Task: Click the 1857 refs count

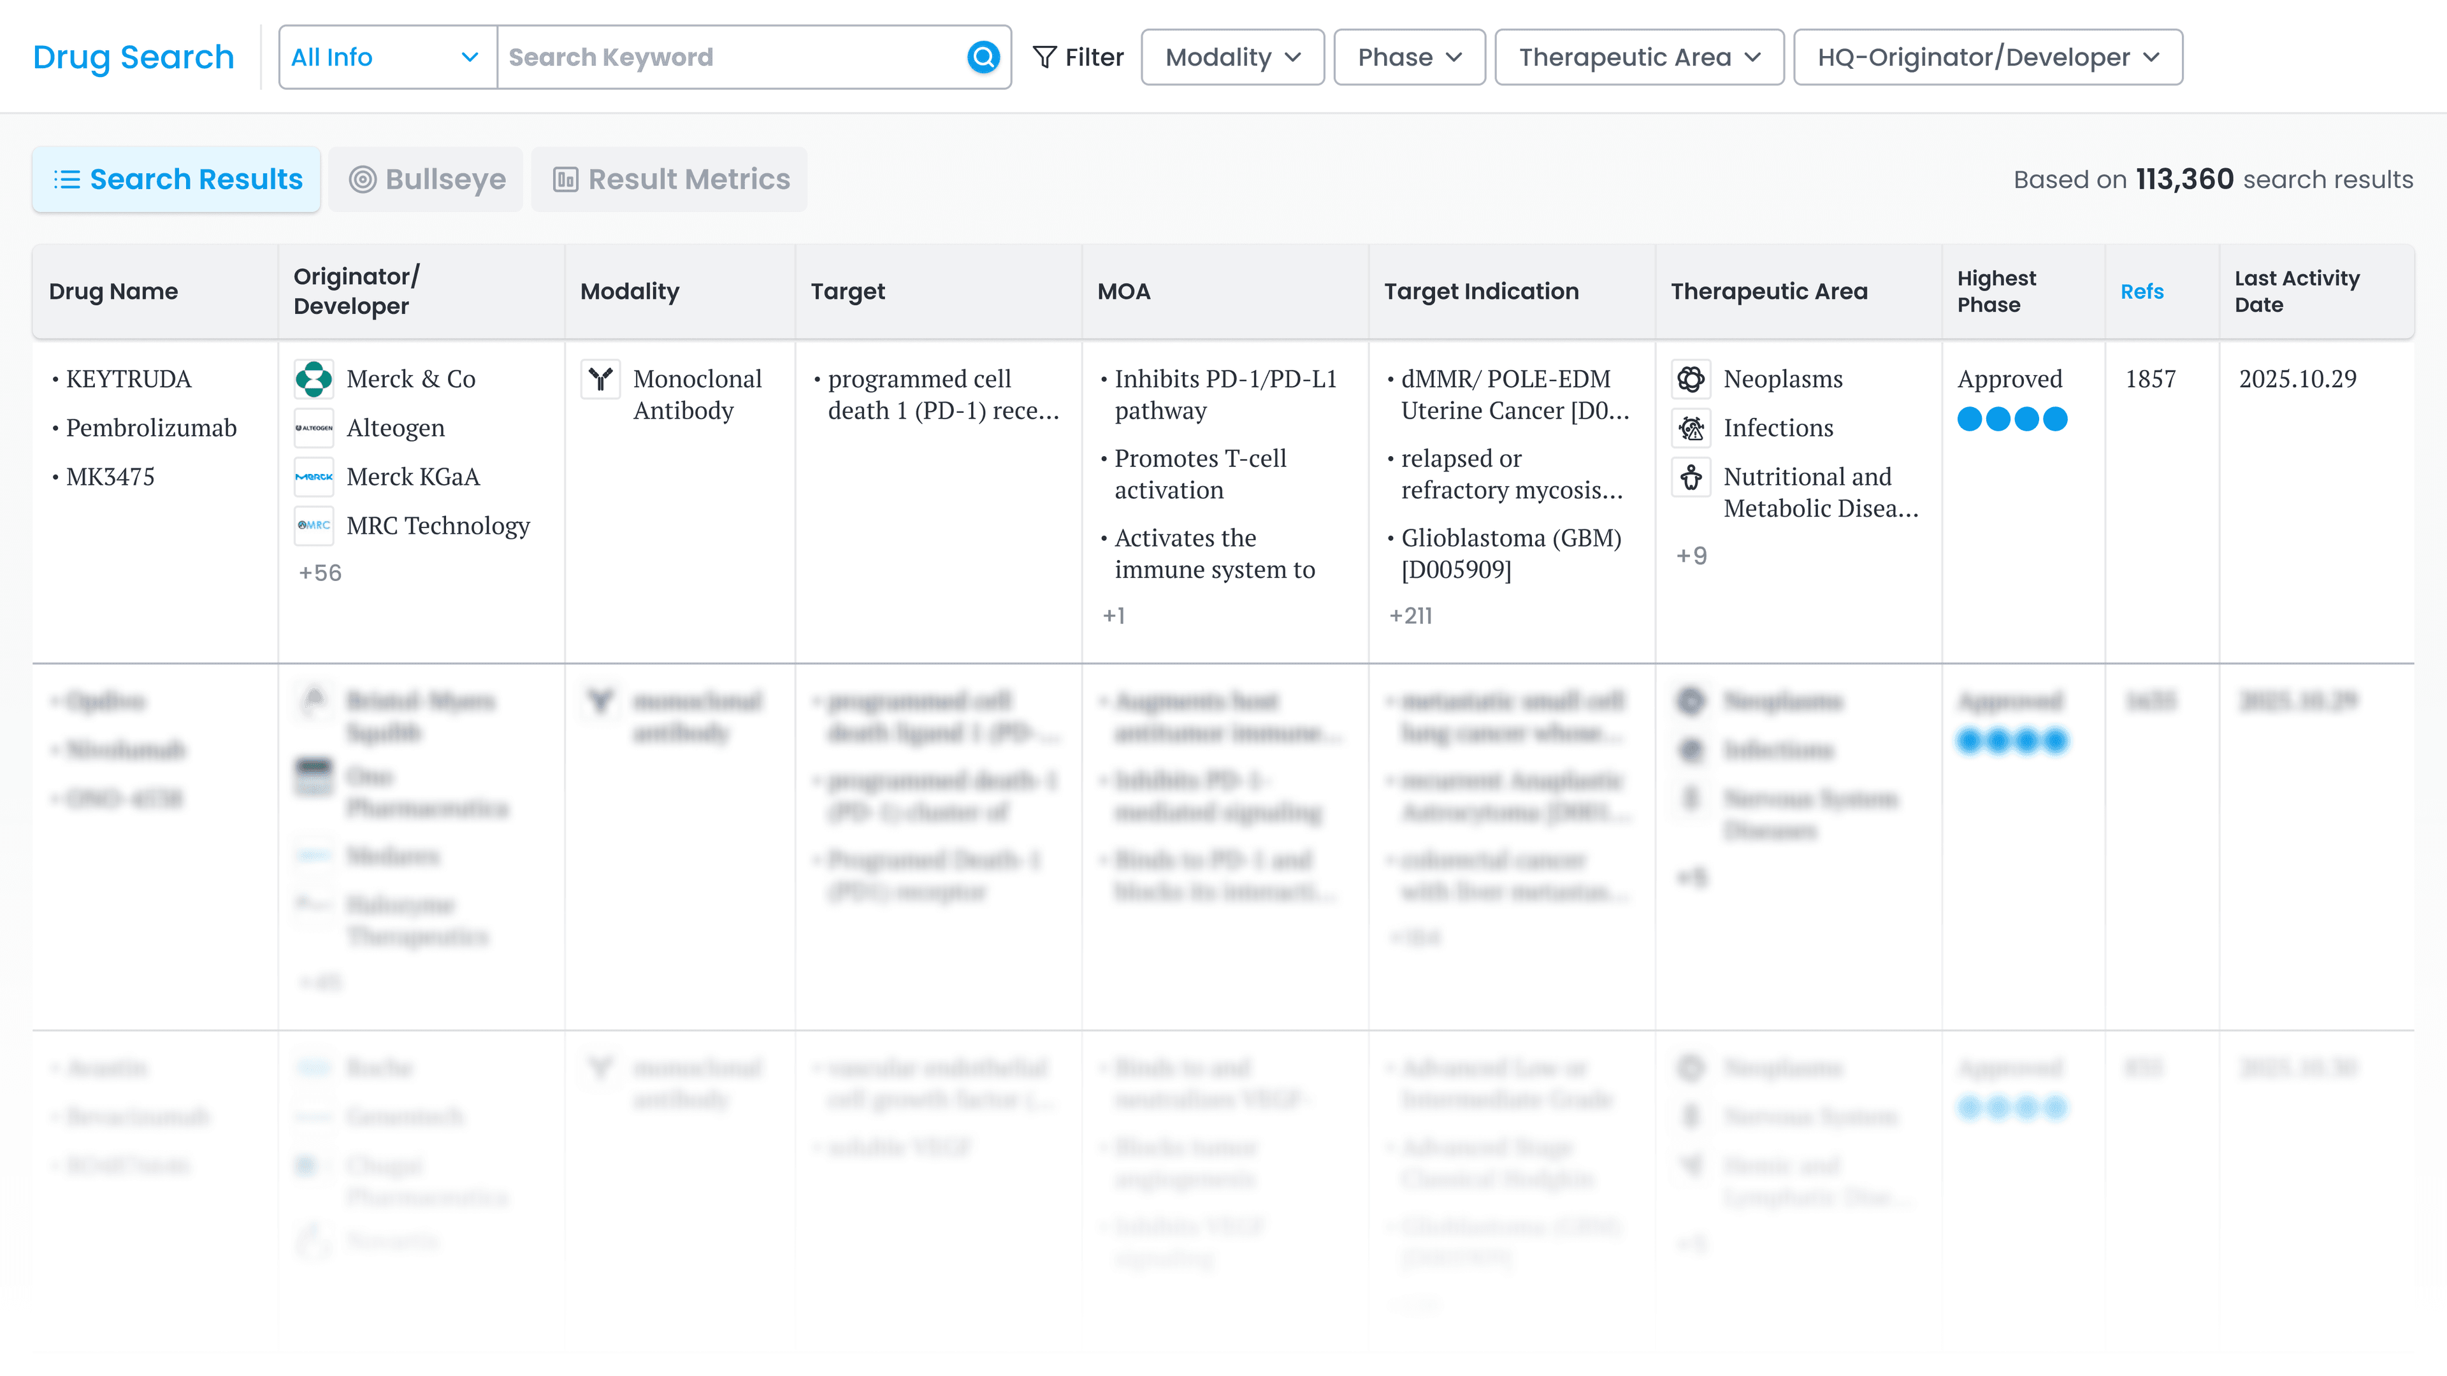Action: tap(2149, 379)
